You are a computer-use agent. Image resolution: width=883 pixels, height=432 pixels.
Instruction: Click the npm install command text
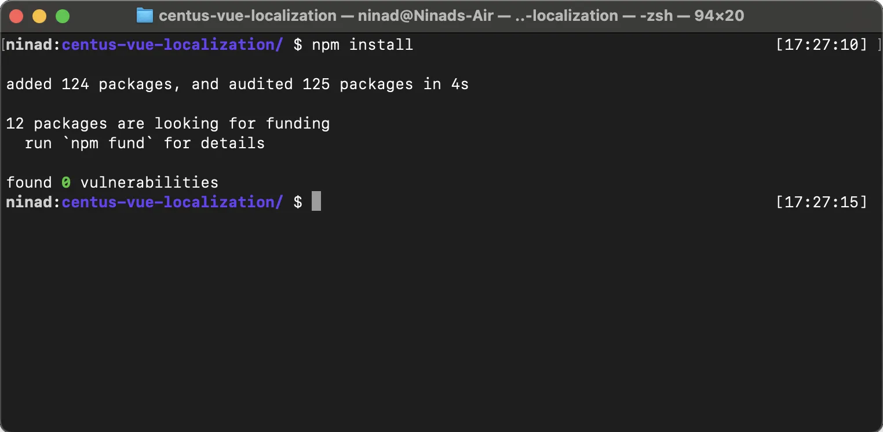coord(362,45)
